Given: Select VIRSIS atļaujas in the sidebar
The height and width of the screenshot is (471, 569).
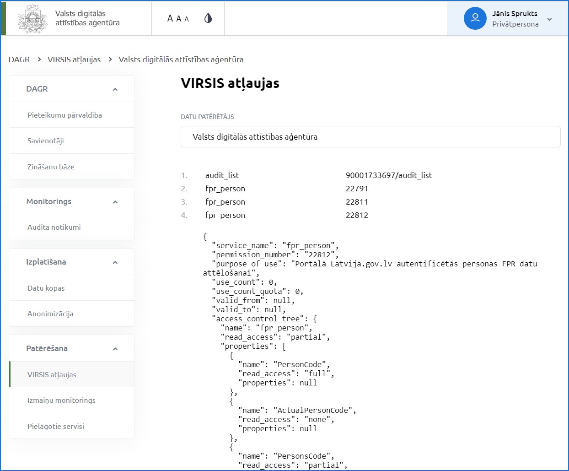Looking at the screenshot, I should coord(72,374).
